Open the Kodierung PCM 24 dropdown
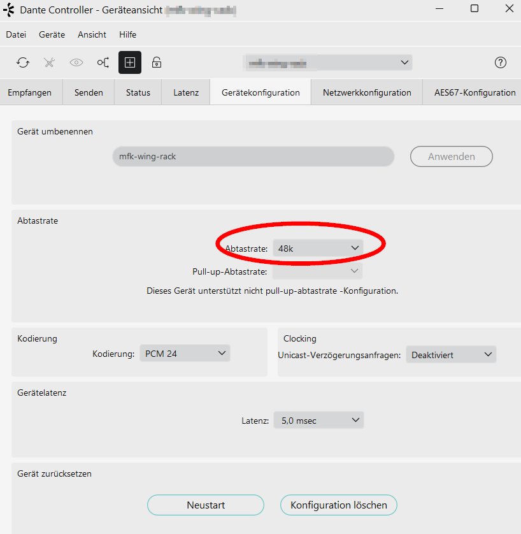 (x=185, y=353)
